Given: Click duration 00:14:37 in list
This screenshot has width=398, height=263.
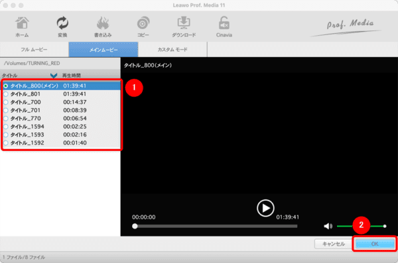Looking at the screenshot, I should tap(75, 102).
